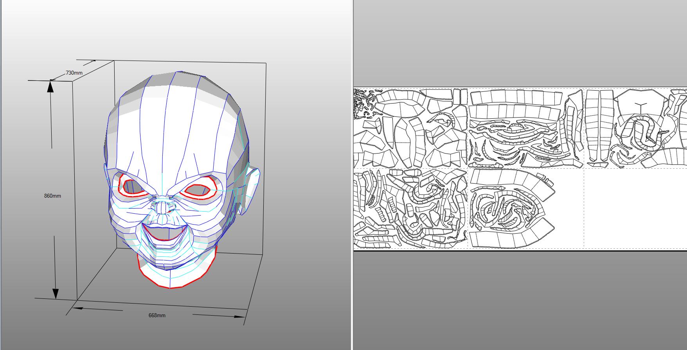Click the tall pair of strips at the third page's left

tap(599, 125)
